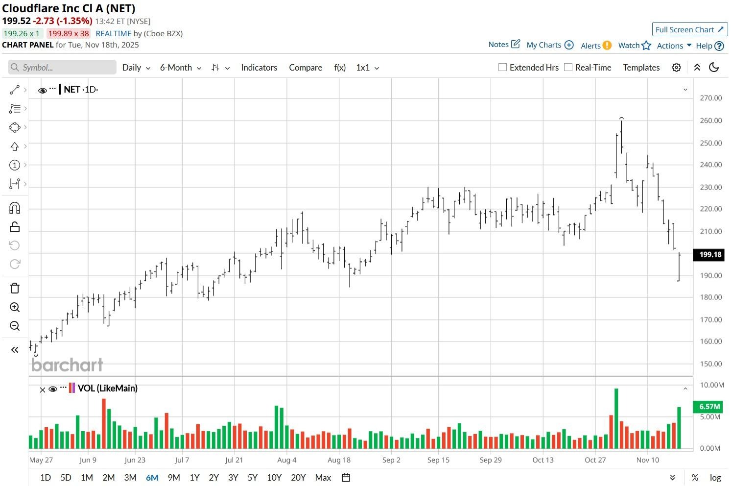Image resolution: width=732 pixels, height=487 pixels.
Task: Collapse the volume pane chevron
Action: click(x=685, y=389)
